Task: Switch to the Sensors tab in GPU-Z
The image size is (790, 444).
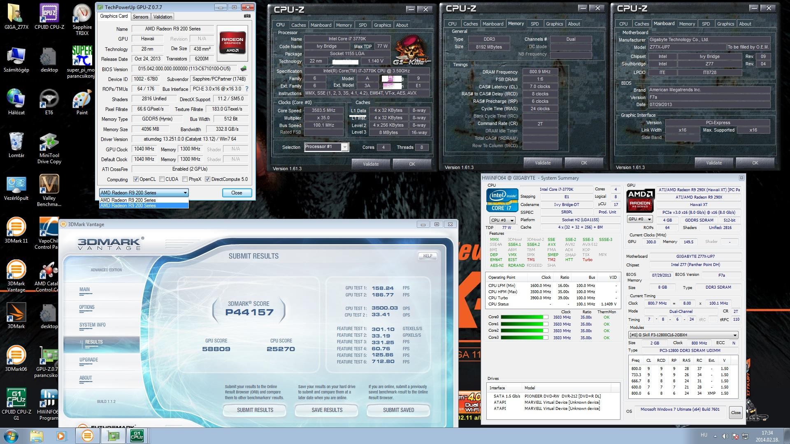Action: coord(140,17)
